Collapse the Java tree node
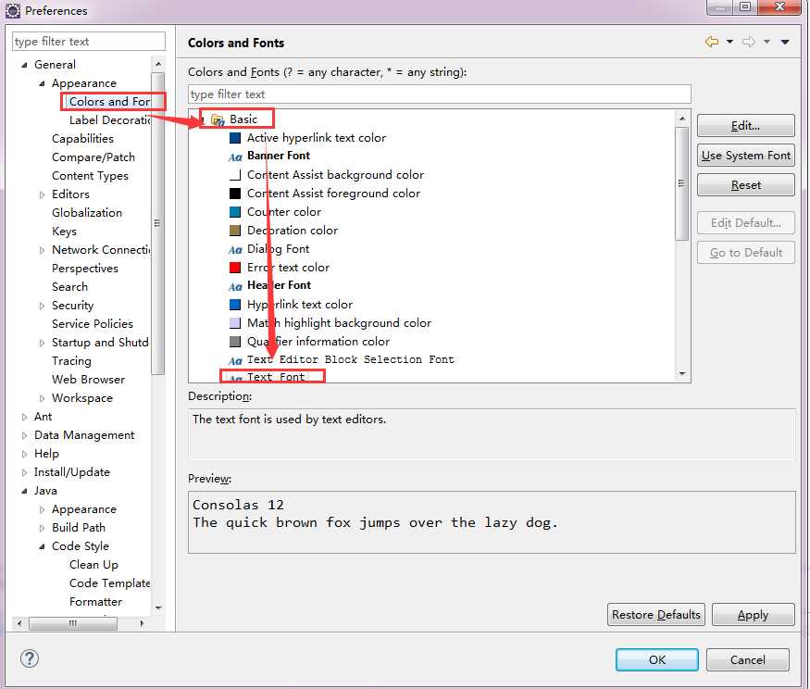810x689 pixels. coord(24,491)
